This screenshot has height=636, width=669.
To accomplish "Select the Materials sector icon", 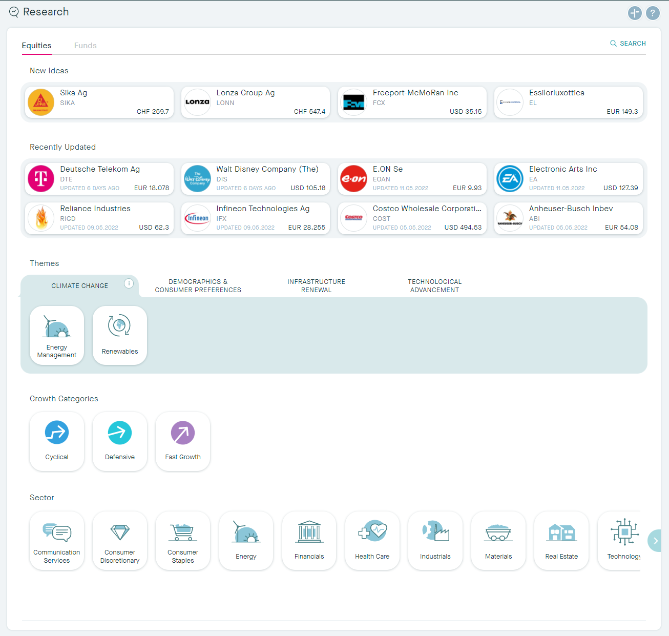I will point(498,540).
